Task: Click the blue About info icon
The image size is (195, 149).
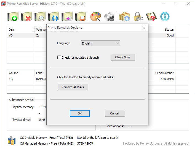Action: point(165,17)
